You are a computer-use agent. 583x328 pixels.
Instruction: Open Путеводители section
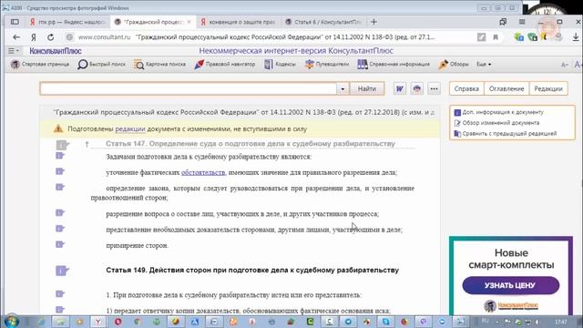pyautogui.click(x=327, y=65)
